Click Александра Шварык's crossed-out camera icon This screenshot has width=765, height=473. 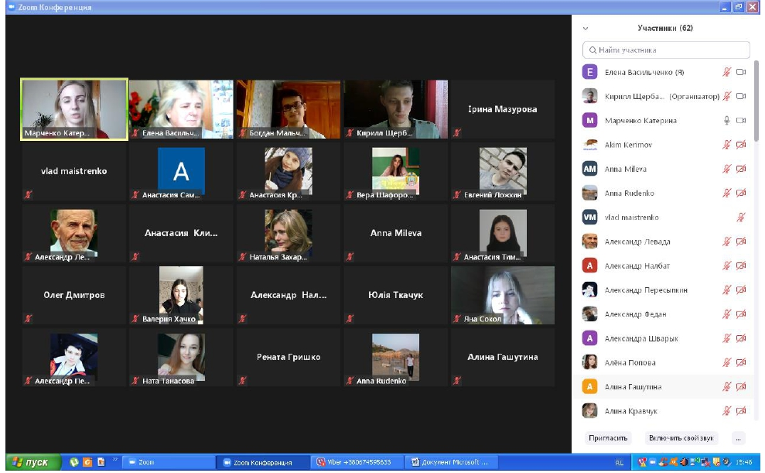[741, 338]
